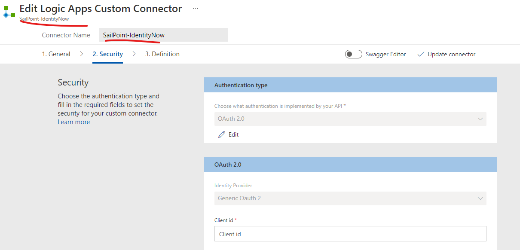The width and height of the screenshot is (520, 250).
Task: Go to the 1. General step
Action: pos(56,54)
